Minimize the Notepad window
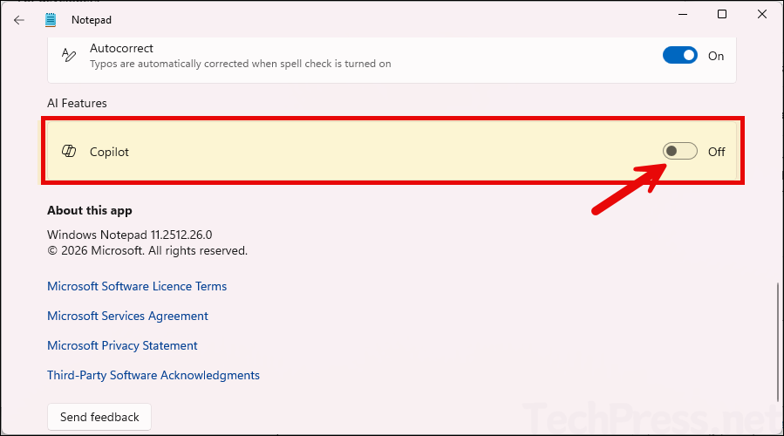The height and width of the screenshot is (436, 784). [681, 14]
